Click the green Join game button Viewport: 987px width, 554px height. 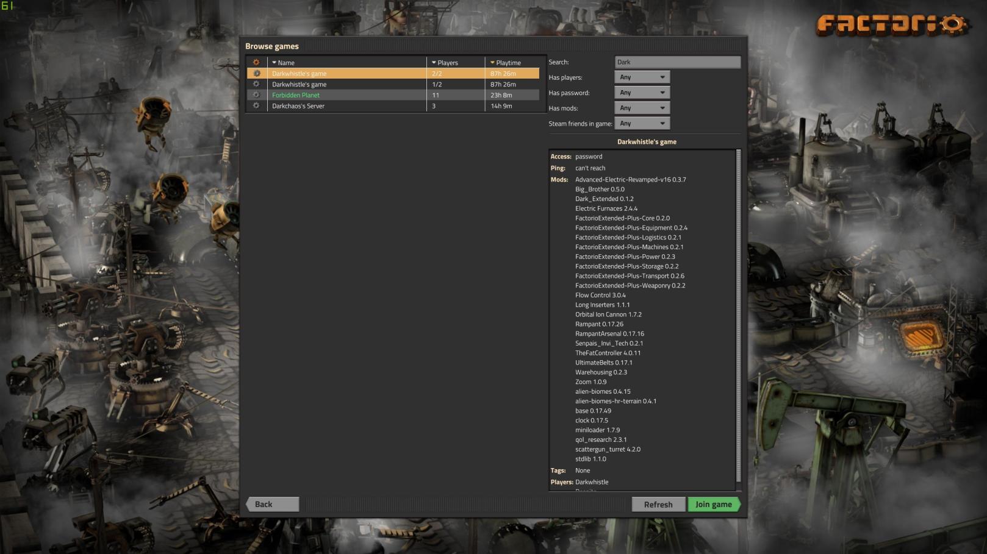(x=714, y=505)
